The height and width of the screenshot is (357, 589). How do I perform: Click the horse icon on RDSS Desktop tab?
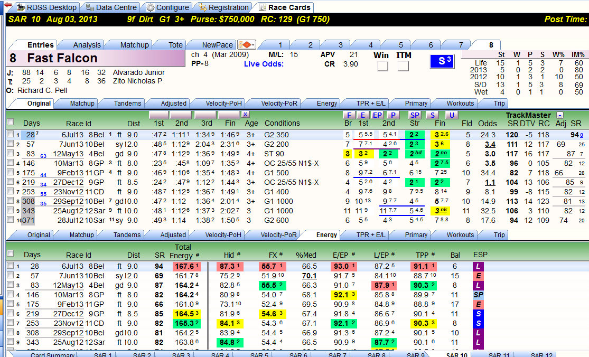pos(21,7)
